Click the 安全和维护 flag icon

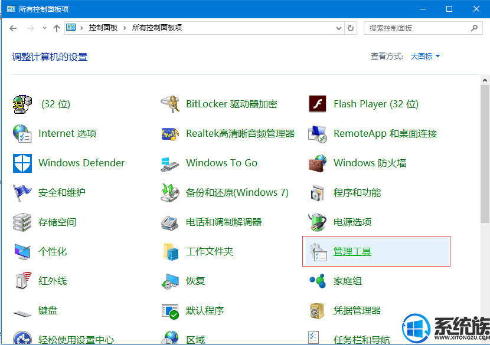pos(22,193)
